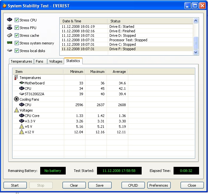Open Preferences dialog
This screenshot has height=194, width=208.
tap(159, 185)
